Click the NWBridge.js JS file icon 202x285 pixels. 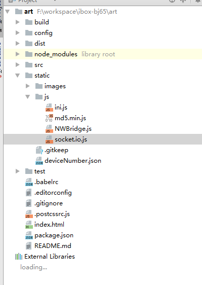click(49, 129)
